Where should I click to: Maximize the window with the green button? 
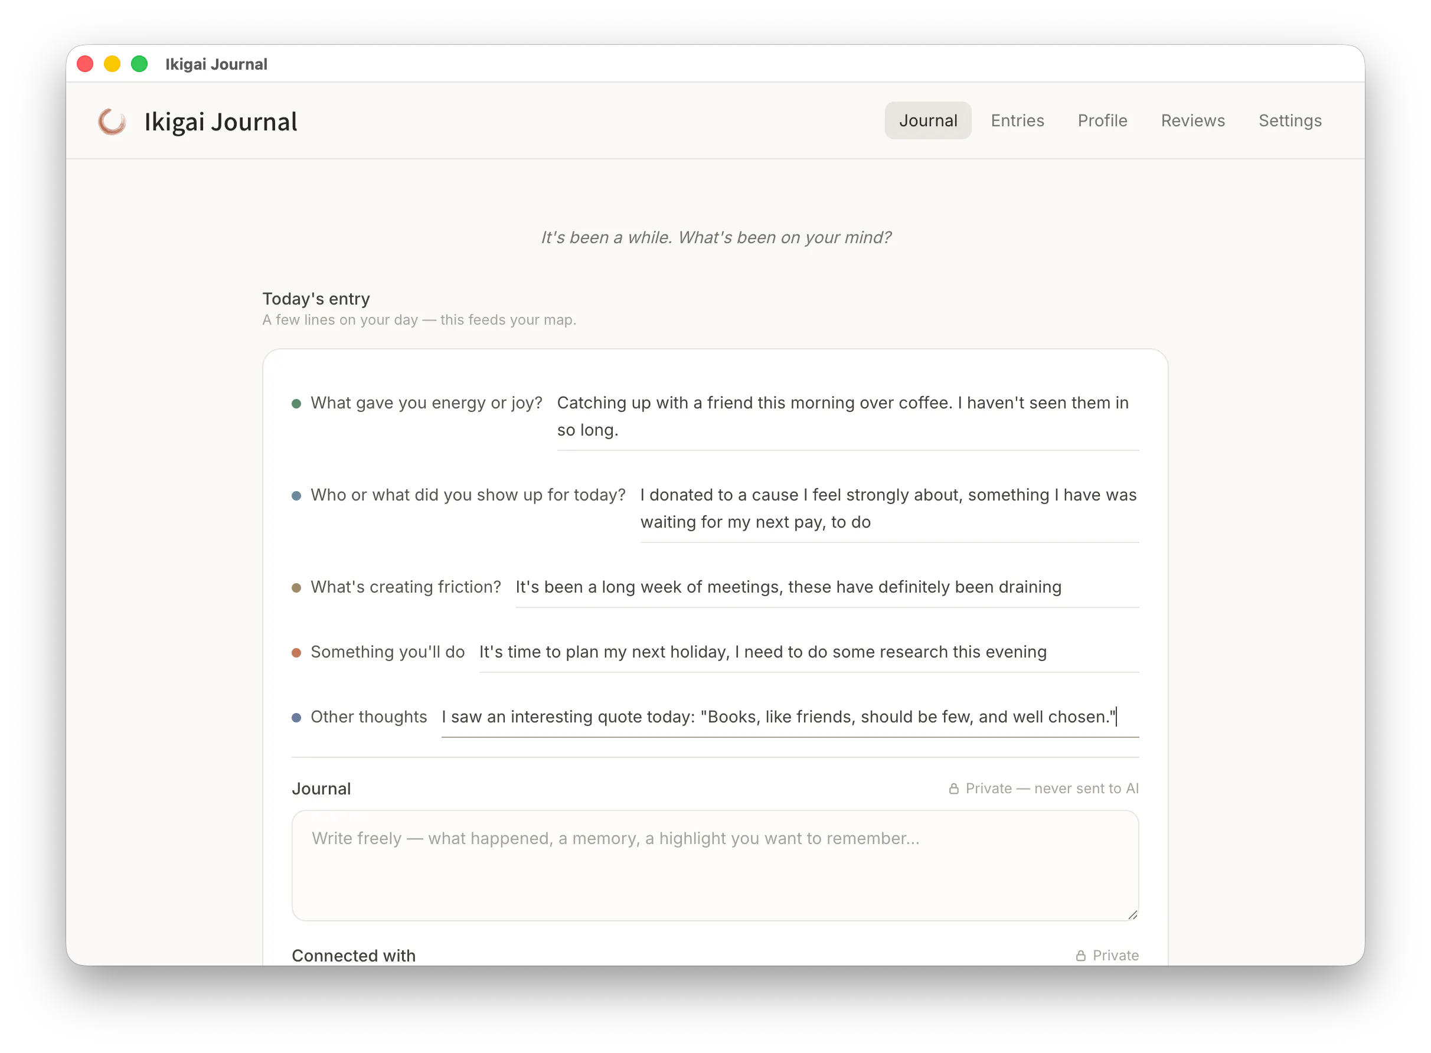click(x=139, y=64)
